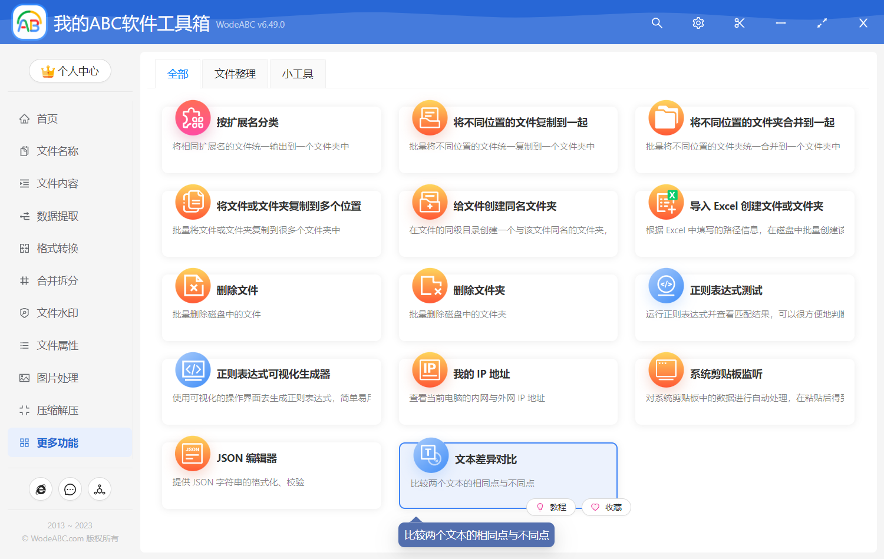Open the 按扩展名分类 tool icon
This screenshot has width=884, height=559.
(x=193, y=118)
